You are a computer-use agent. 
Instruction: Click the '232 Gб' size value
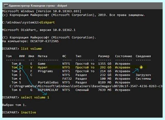point(106,75)
